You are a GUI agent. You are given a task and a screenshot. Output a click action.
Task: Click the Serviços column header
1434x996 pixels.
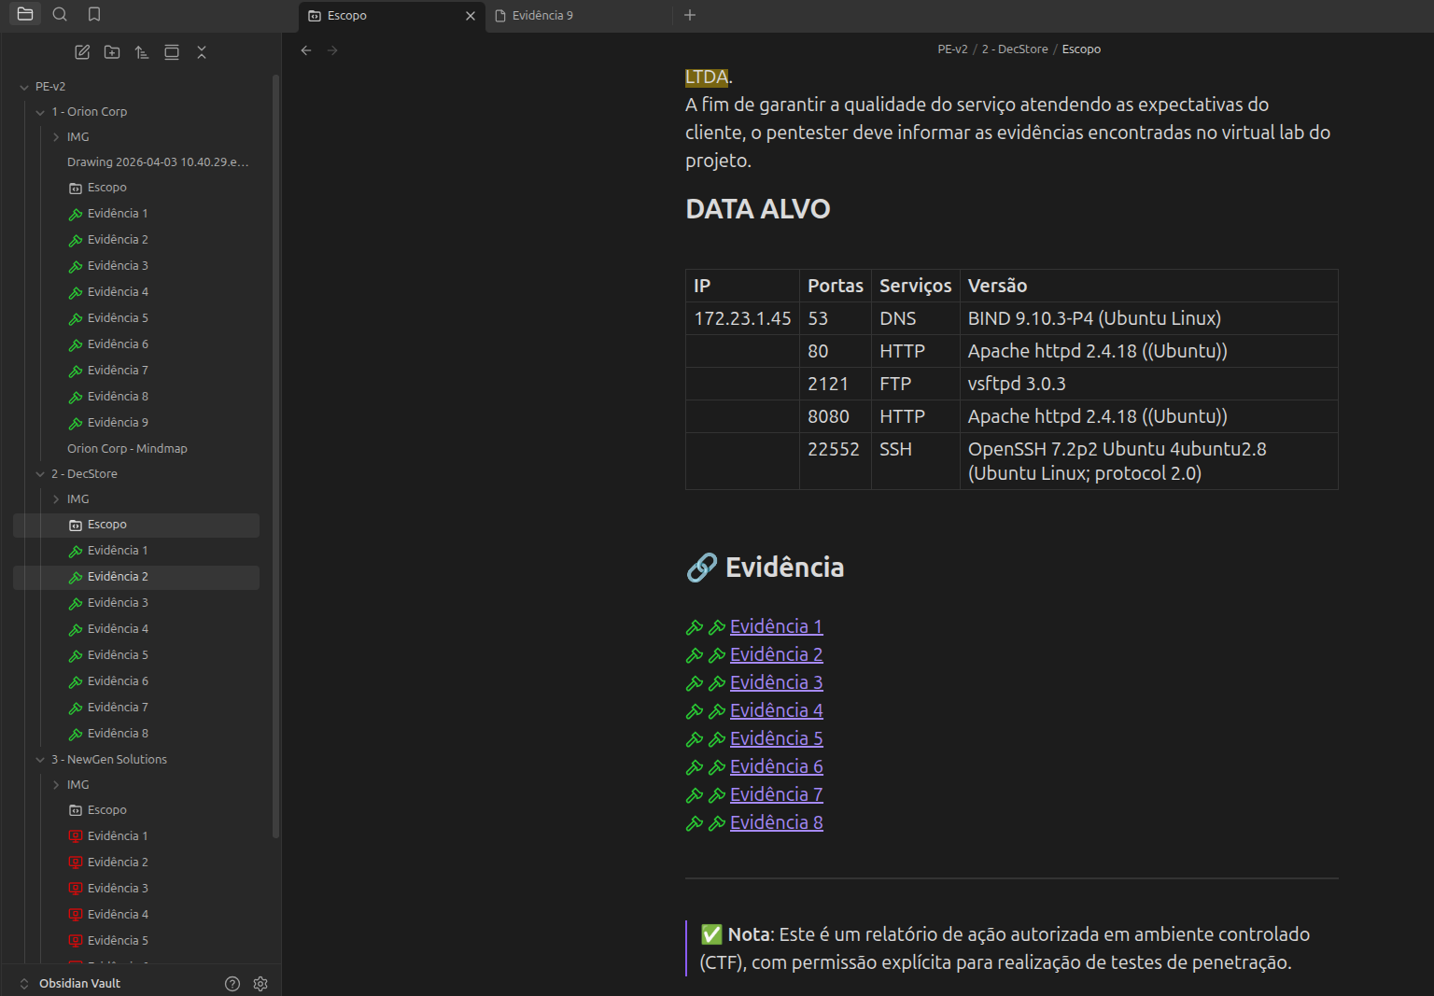pos(915,286)
